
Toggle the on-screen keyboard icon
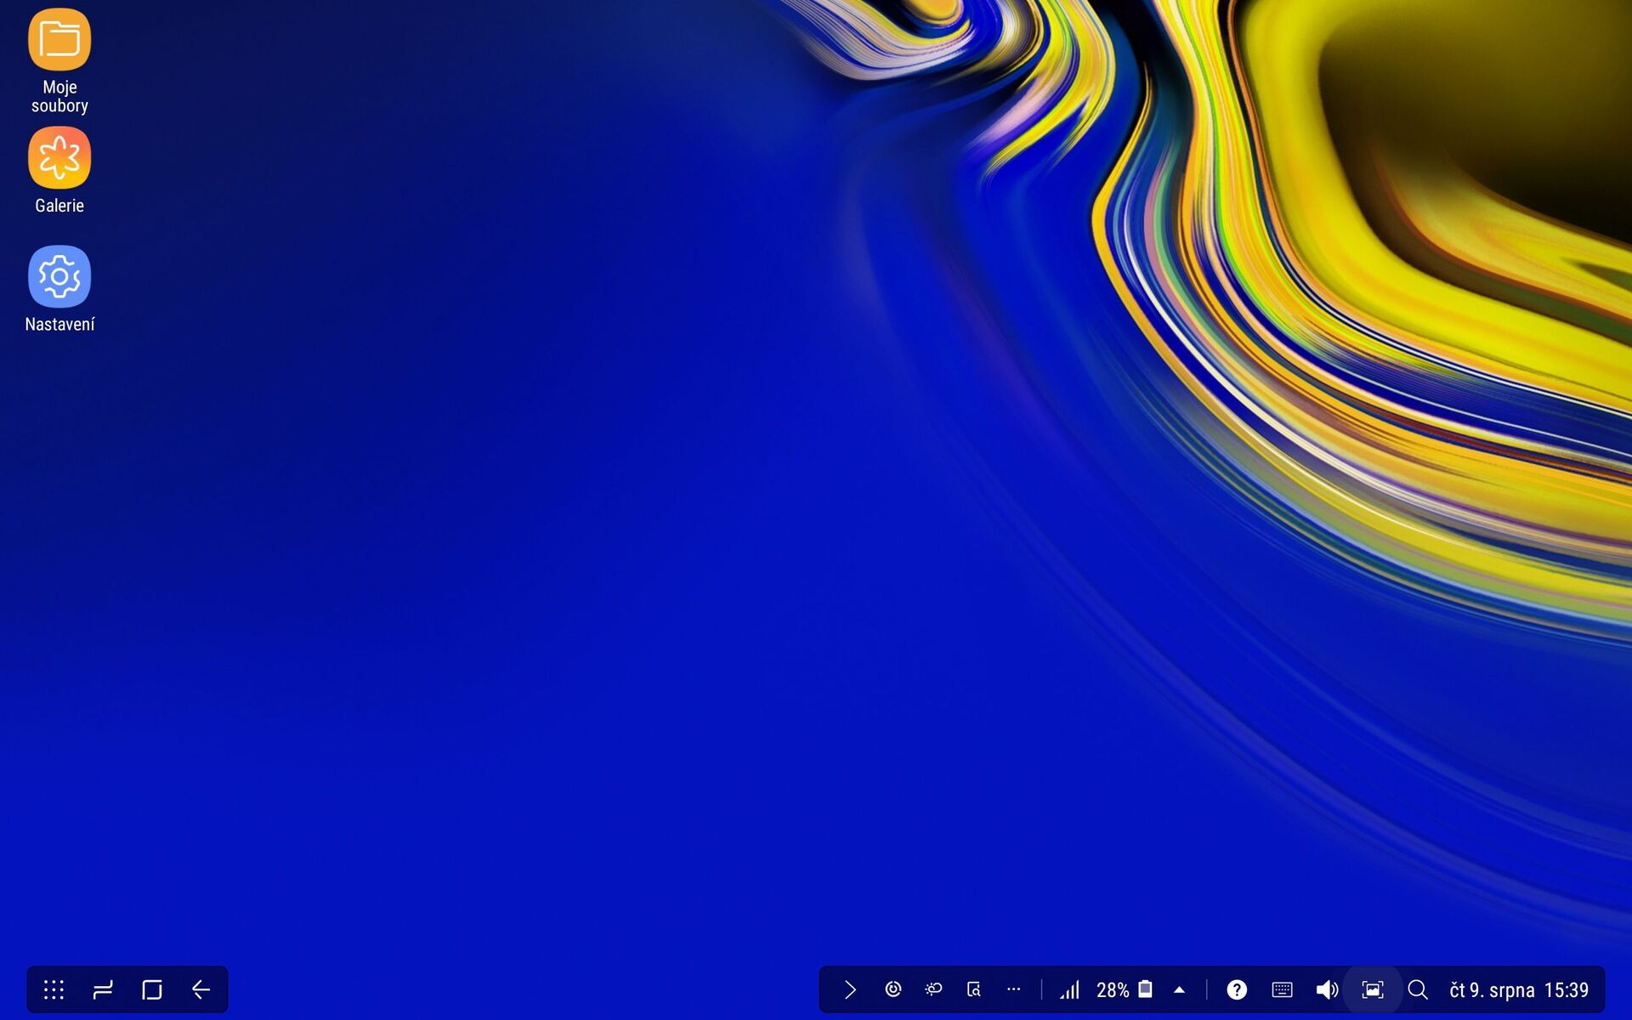point(1282,989)
